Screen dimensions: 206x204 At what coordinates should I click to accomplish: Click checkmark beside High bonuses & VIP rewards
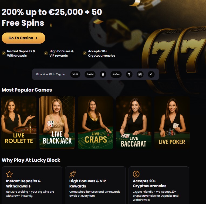click(x=46, y=53)
